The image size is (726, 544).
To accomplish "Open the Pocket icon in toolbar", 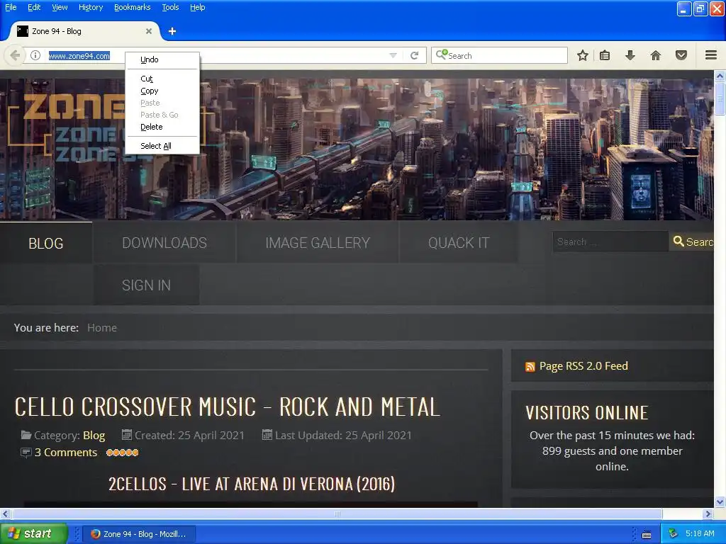I will (681, 55).
